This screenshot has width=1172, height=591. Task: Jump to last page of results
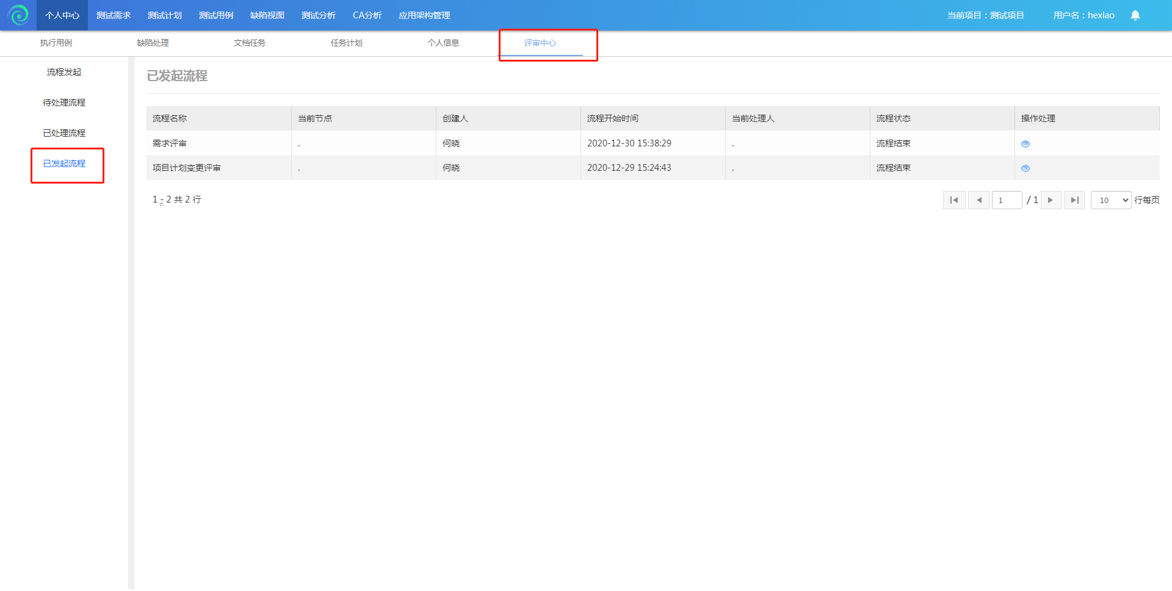coord(1074,200)
